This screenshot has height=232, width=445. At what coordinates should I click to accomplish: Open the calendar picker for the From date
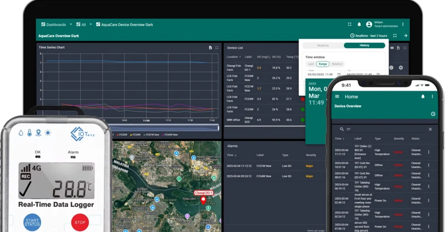click(339, 74)
